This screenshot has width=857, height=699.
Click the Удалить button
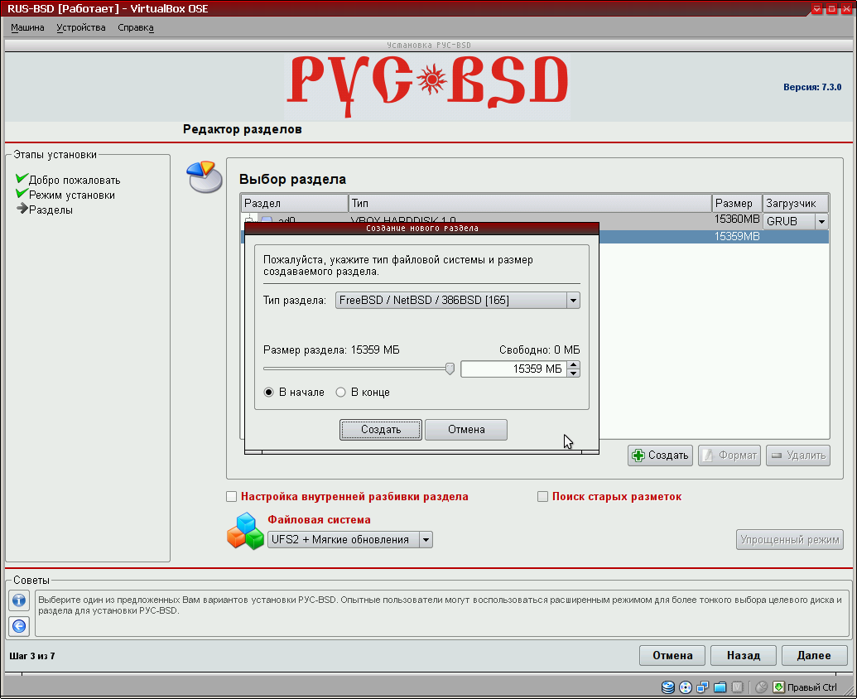[x=798, y=456]
